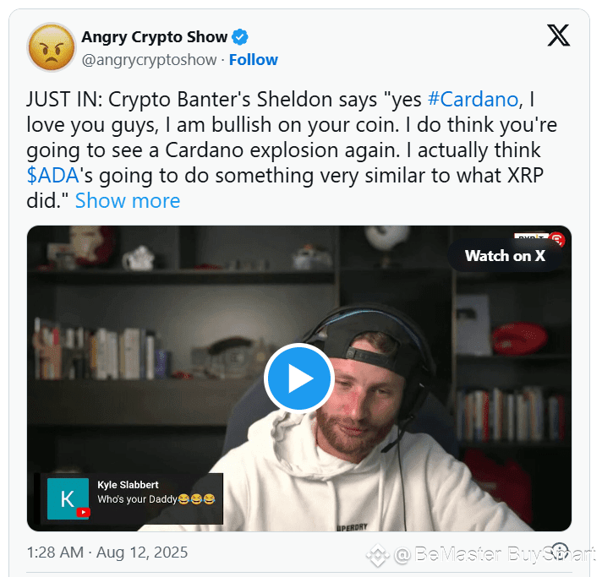
Task: Open the $ADA cashtag link
Action: pos(53,176)
